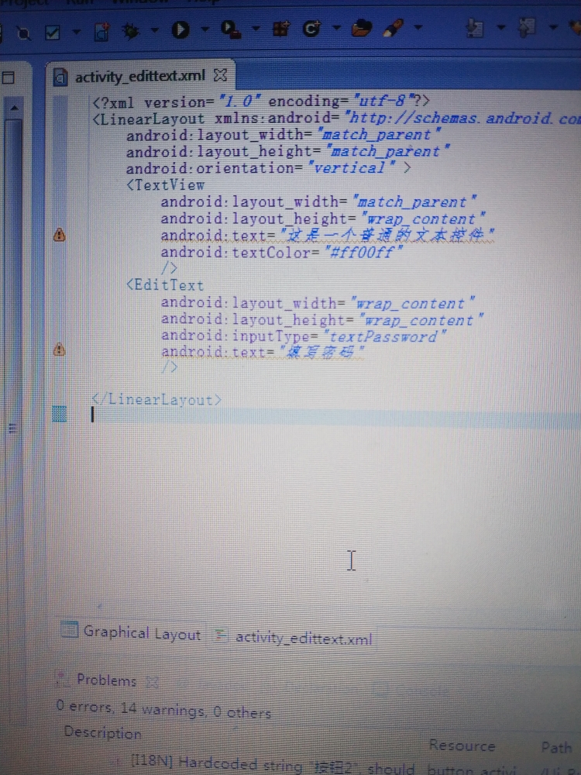This screenshot has width=581, height=775.
Task: Click the Resource column header in Problems
Action: coord(462,746)
